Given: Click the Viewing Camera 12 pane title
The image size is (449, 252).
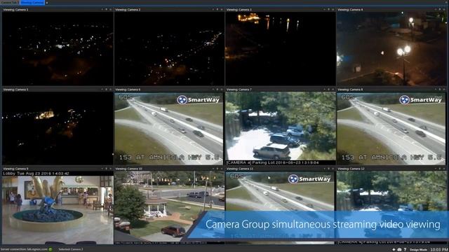Looking at the screenshot, I should tap(351, 169).
